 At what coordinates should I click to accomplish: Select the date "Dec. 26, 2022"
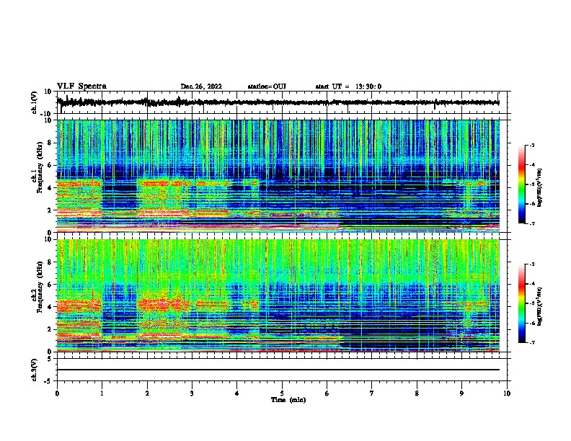201,86
